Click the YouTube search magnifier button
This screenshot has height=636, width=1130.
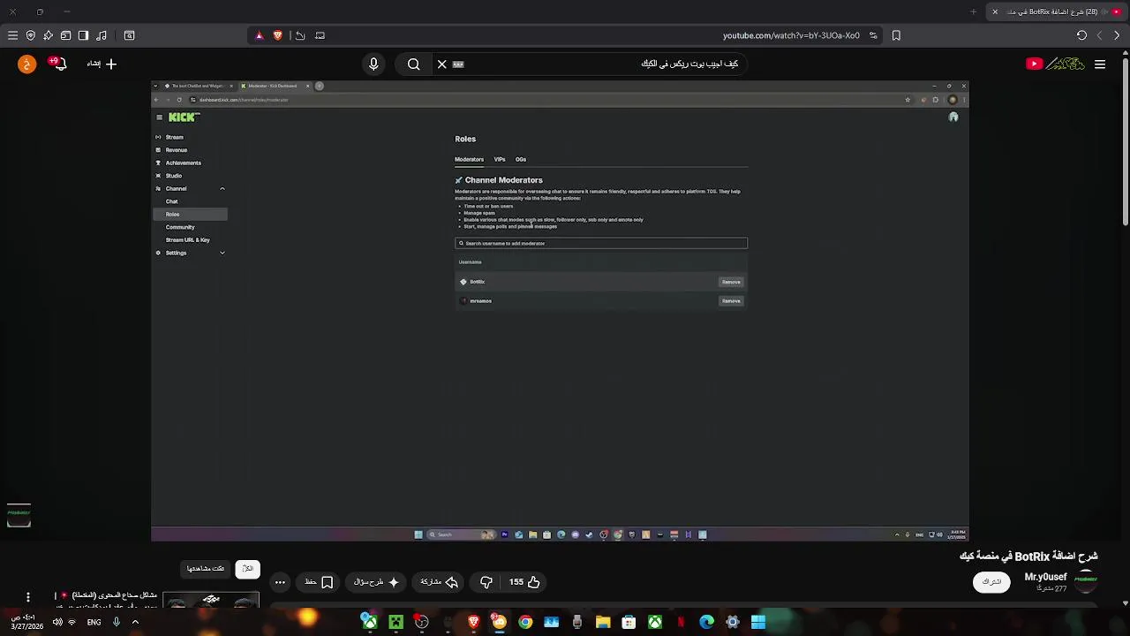pos(413,64)
